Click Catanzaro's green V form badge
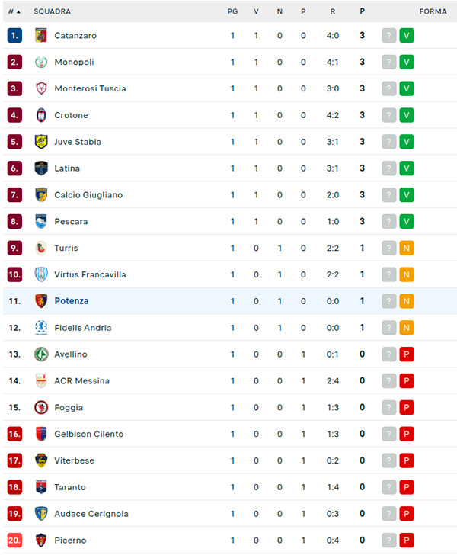The height and width of the screenshot is (555, 457). click(x=407, y=35)
